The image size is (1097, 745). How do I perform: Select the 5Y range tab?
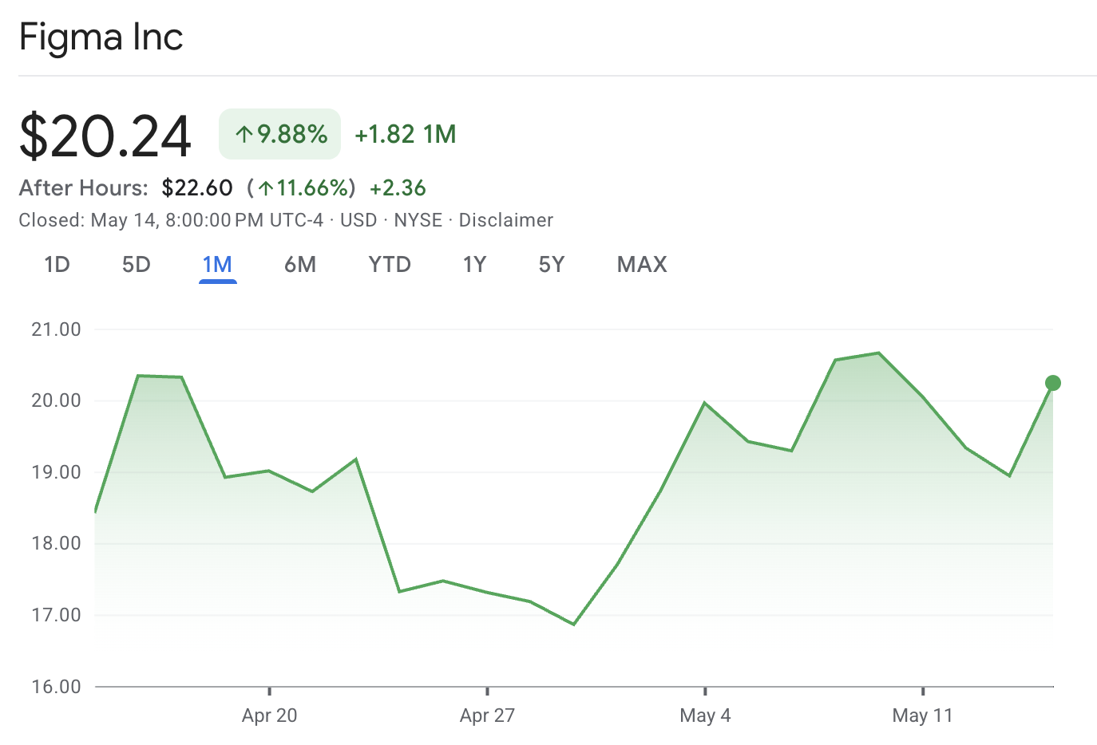tap(552, 265)
